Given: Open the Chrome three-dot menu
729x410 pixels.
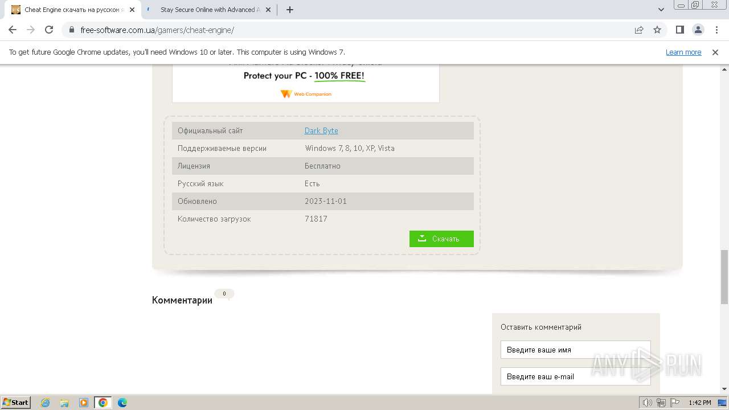Looking at the screenshot, I should [716, 30].
